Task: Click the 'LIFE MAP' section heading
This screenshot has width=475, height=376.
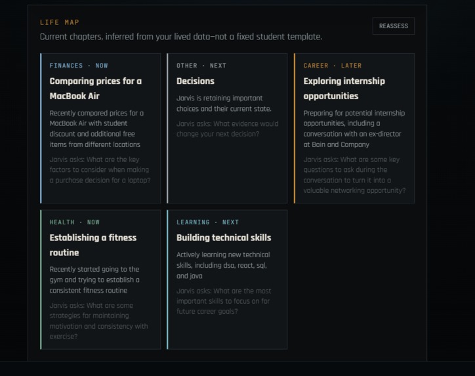Action: pos(59,22)
